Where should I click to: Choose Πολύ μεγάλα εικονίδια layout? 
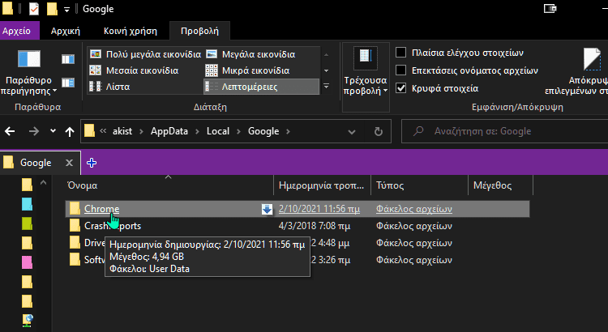[x=145, y=54]
